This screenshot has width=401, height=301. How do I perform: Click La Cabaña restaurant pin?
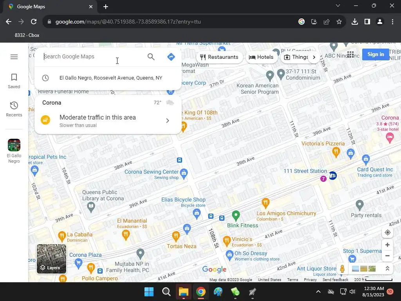[x=61, y=236]
